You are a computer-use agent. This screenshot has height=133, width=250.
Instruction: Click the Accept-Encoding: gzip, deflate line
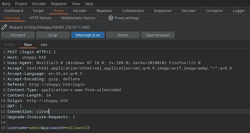tap(43, 79)
